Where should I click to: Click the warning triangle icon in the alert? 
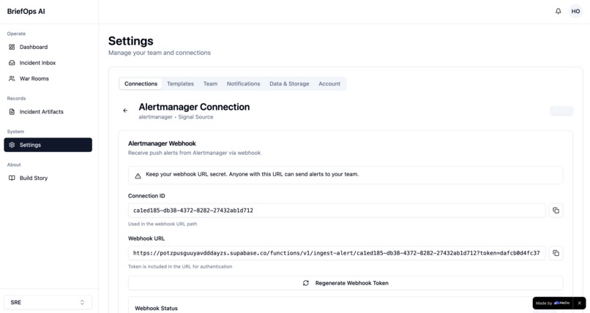pyautogui.click(x=138, y=176)
